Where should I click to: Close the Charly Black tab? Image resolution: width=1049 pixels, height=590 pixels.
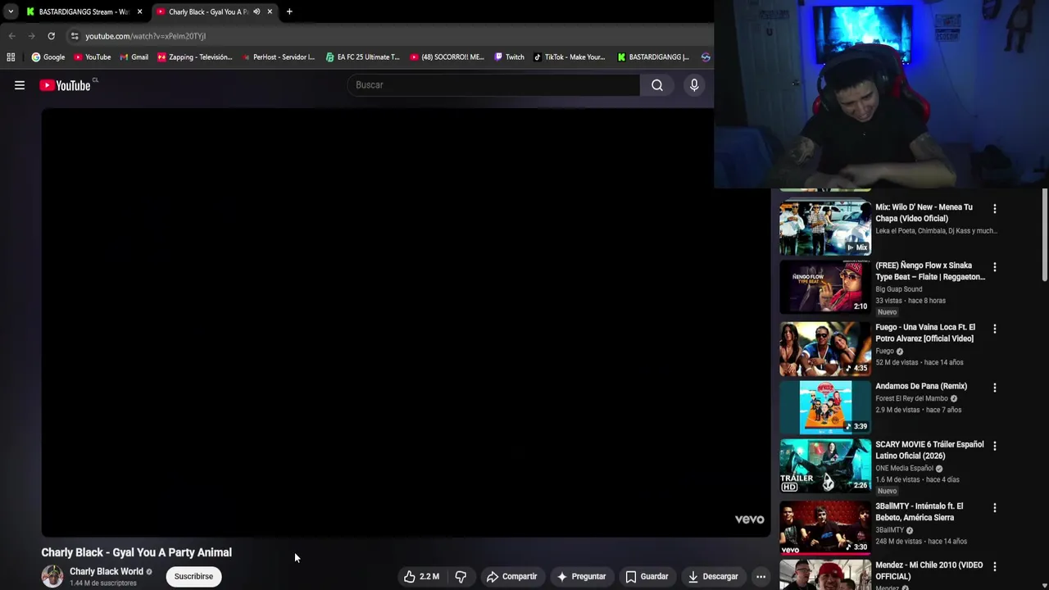point(270,11)
